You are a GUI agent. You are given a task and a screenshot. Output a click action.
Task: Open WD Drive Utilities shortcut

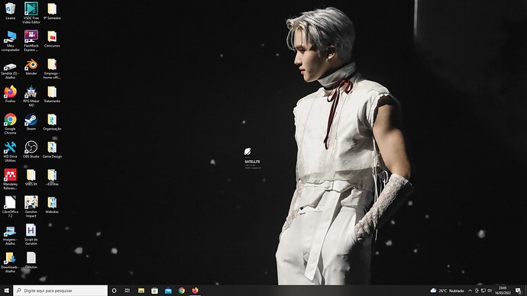click(x=11, y=151)
